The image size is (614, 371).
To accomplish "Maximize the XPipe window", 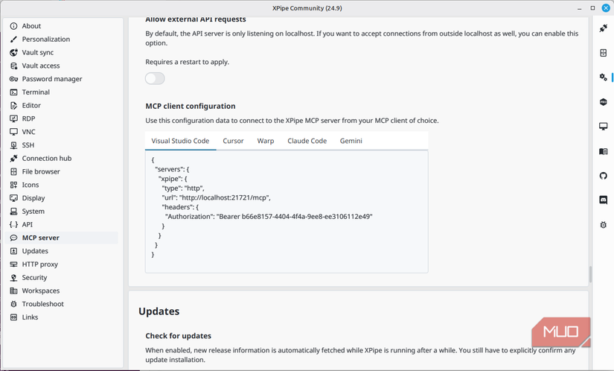I will [x=593, y=8].
